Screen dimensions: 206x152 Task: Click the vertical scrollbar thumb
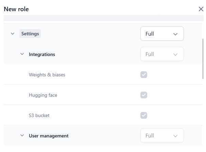click(x=203, y=58)
